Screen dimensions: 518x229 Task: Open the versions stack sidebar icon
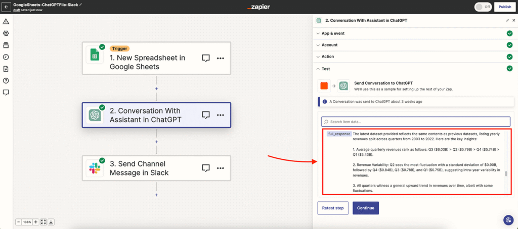pyautogui.click(x=6, y=45)
